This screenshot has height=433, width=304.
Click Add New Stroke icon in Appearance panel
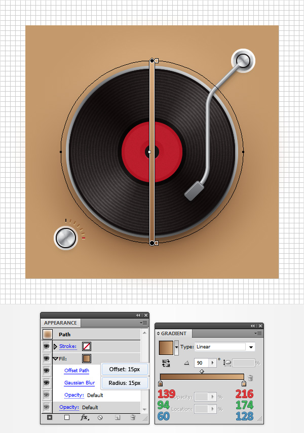coord(50,417)
